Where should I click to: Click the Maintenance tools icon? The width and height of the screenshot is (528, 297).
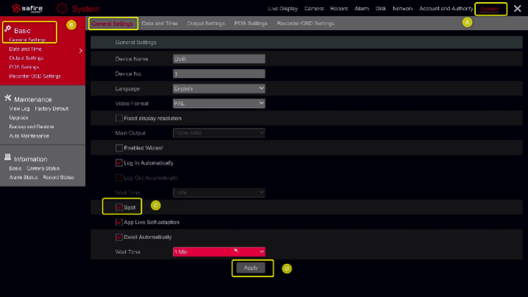(x=8, y=99)
